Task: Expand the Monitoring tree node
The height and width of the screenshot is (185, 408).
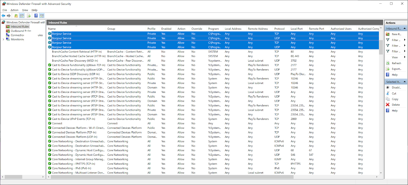Action: click(3, 39)
